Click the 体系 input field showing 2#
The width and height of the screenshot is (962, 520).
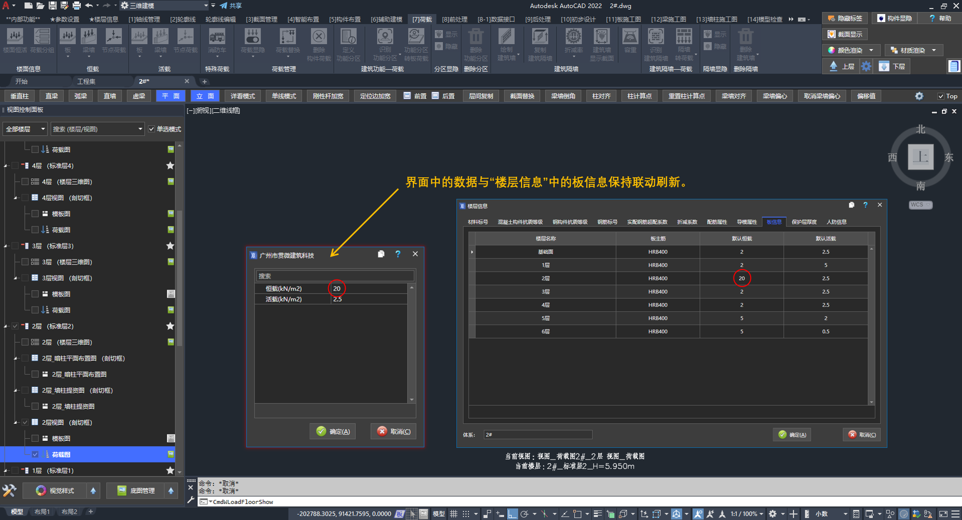click(538, 435)
